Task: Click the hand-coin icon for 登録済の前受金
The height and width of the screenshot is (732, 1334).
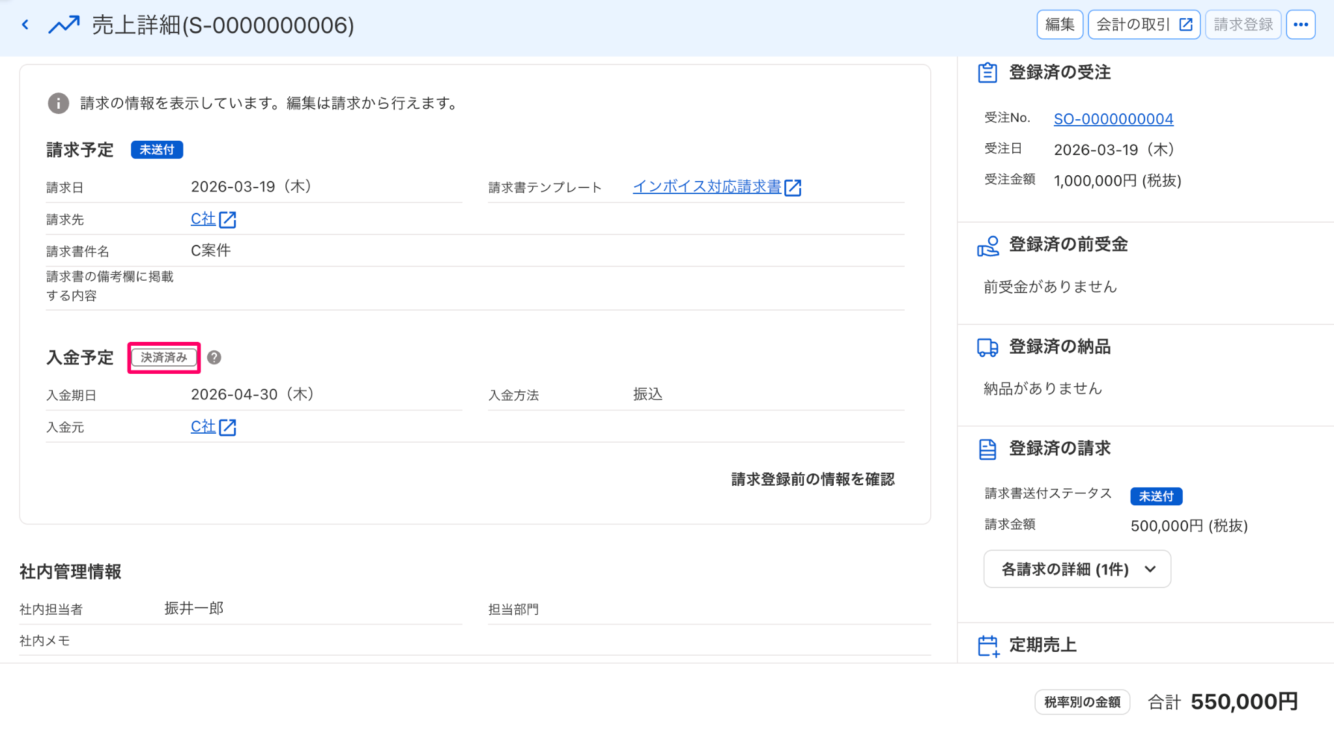Action: 987,246
